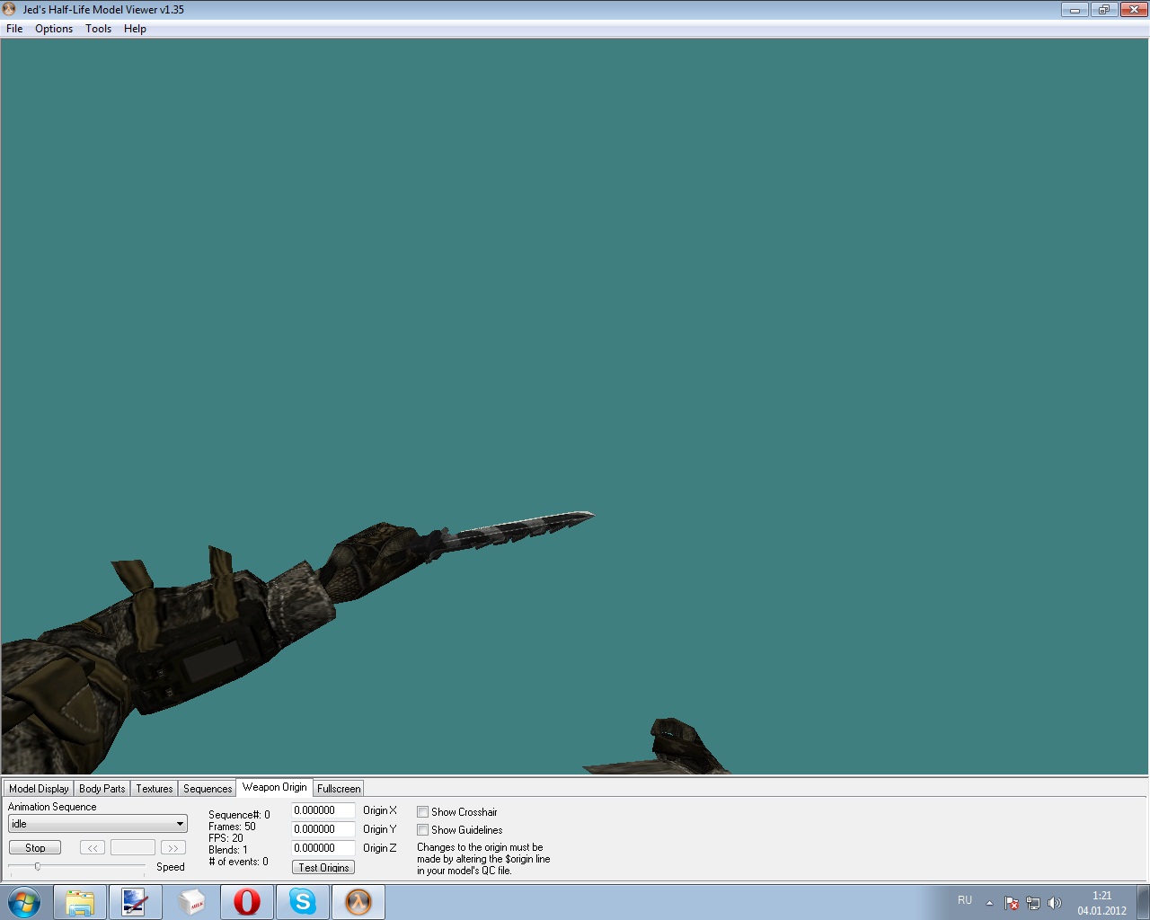Click the Origin X value field
Image resolution: width=1150 pixels, height=920 pixels.
point(323,810)
